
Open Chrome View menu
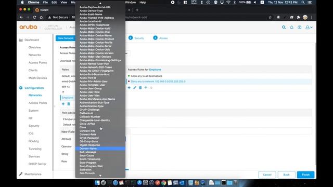pos(63,2)
